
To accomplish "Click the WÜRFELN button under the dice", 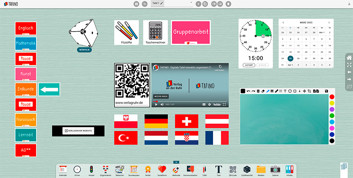I will [84, 50].
